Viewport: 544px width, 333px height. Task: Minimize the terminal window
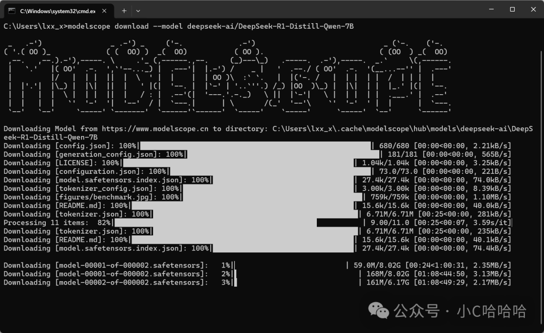point(491,10)
